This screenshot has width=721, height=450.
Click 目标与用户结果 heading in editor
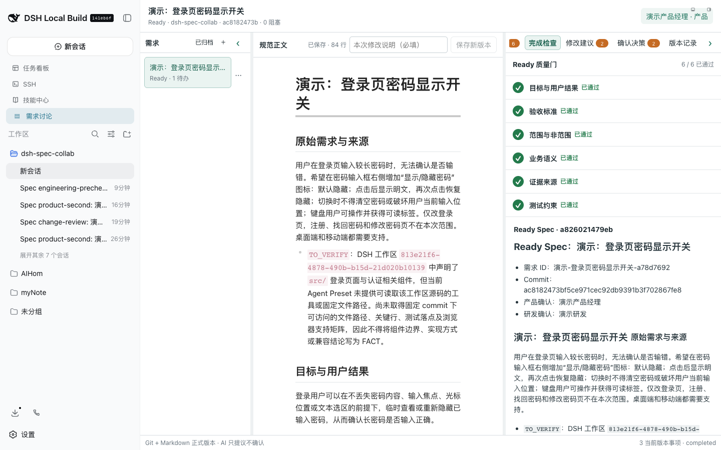pyautogui.click(x=332, y=371)
